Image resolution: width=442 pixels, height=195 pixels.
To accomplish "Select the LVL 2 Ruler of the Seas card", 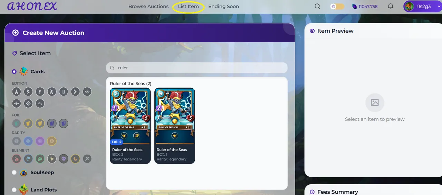I will [x=130, y=126].
